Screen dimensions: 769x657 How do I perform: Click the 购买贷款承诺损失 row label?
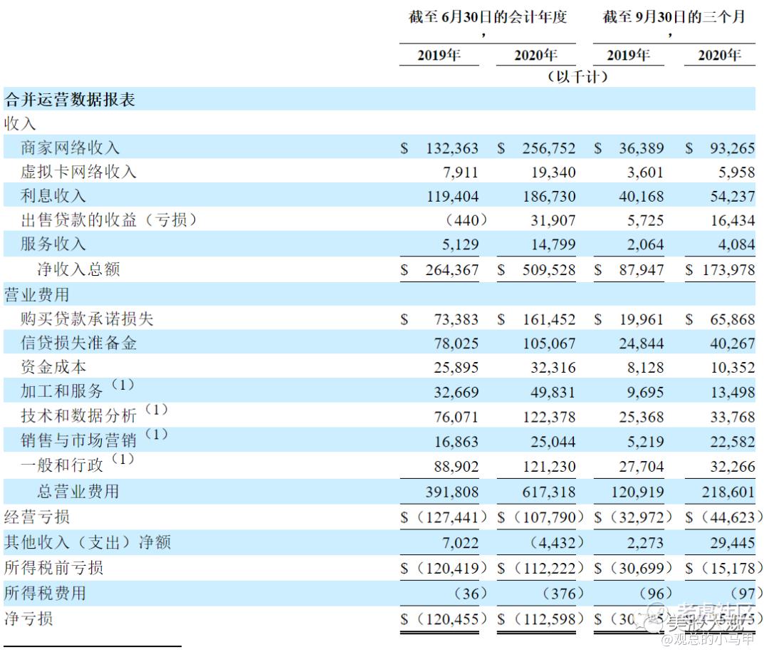[x=87, y=319]
